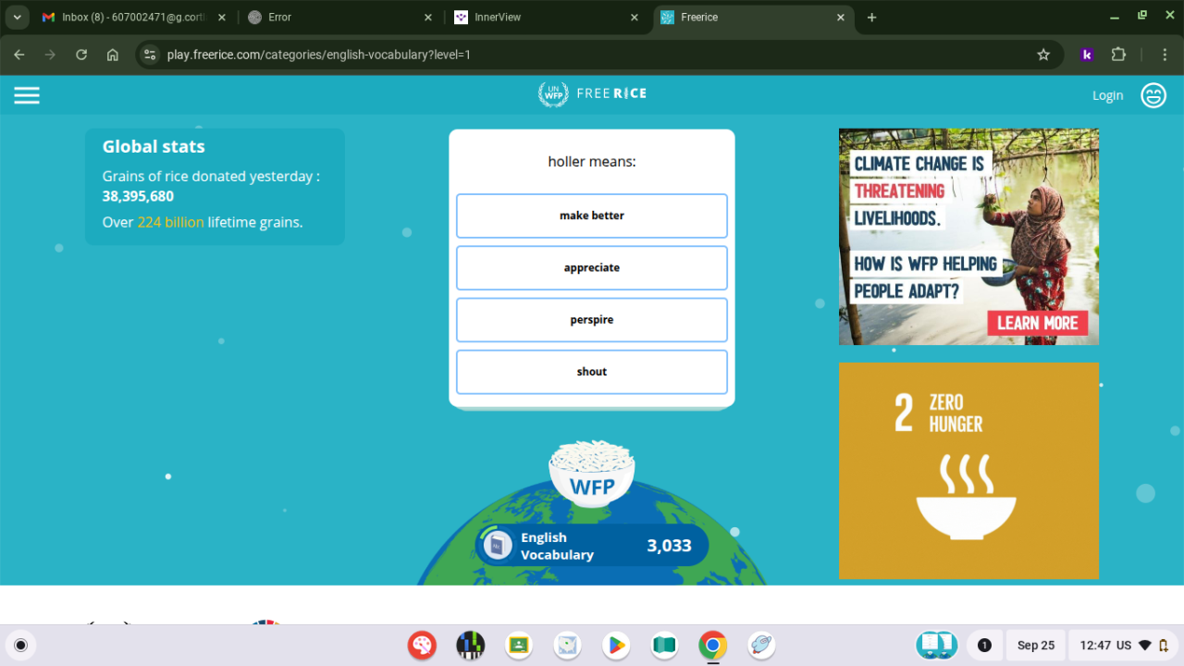Open the teal books tray icon

pyautogui.click(x=936, y=645)
